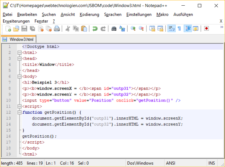Click Synchronize Horizontal Scrolling icon

tap(160, 28)
